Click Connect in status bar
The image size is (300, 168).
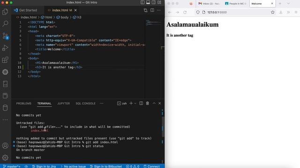(152, 166)
